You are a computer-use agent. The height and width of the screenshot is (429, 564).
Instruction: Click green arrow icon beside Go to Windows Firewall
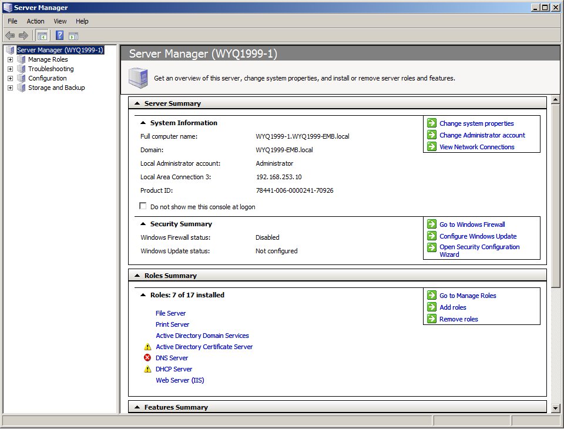tap(432, 224)
